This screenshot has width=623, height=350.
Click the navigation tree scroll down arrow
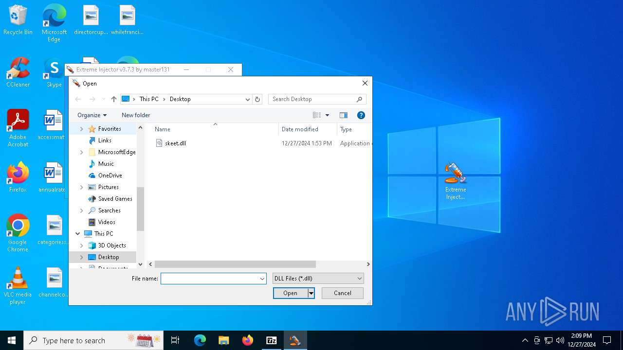coord(141,264)
